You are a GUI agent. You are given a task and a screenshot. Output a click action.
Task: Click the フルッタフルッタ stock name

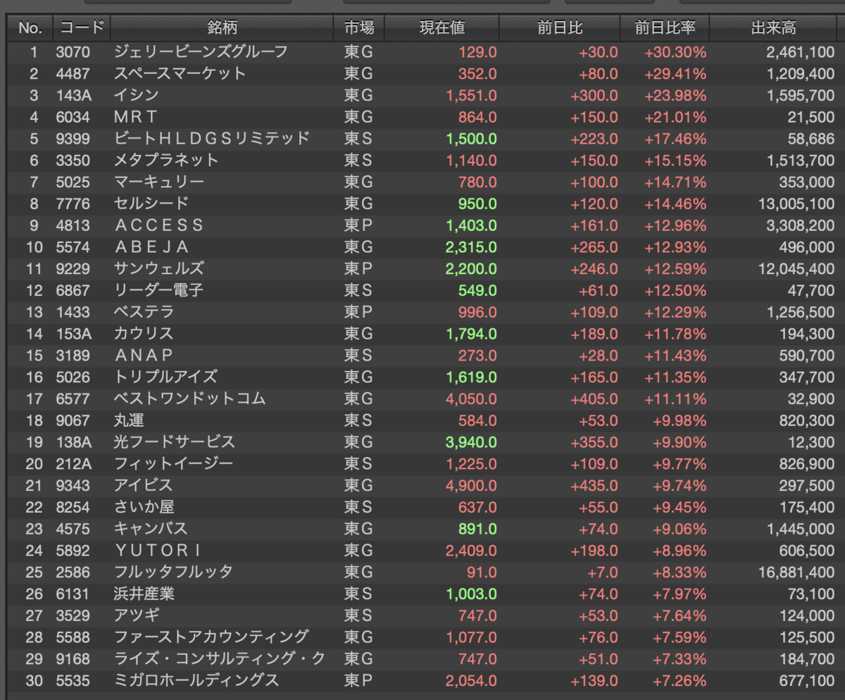(x=173, y=572)
